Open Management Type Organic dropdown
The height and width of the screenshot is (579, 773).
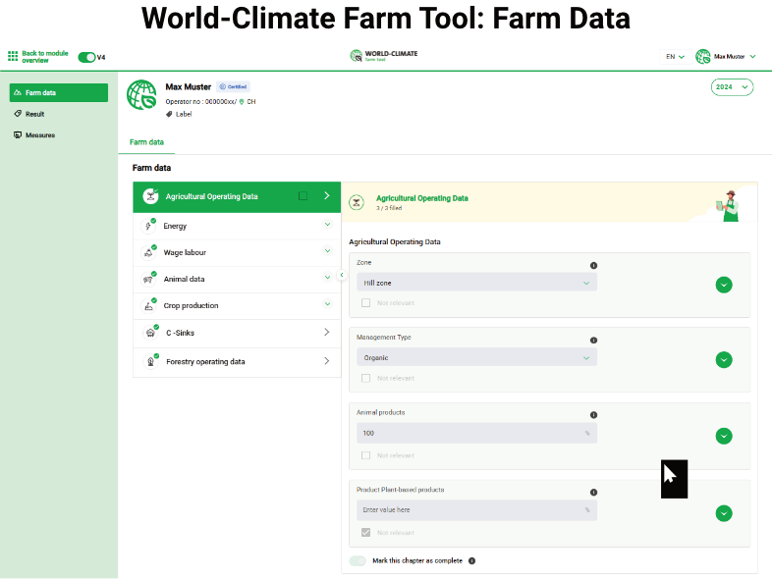coord(476,357)
